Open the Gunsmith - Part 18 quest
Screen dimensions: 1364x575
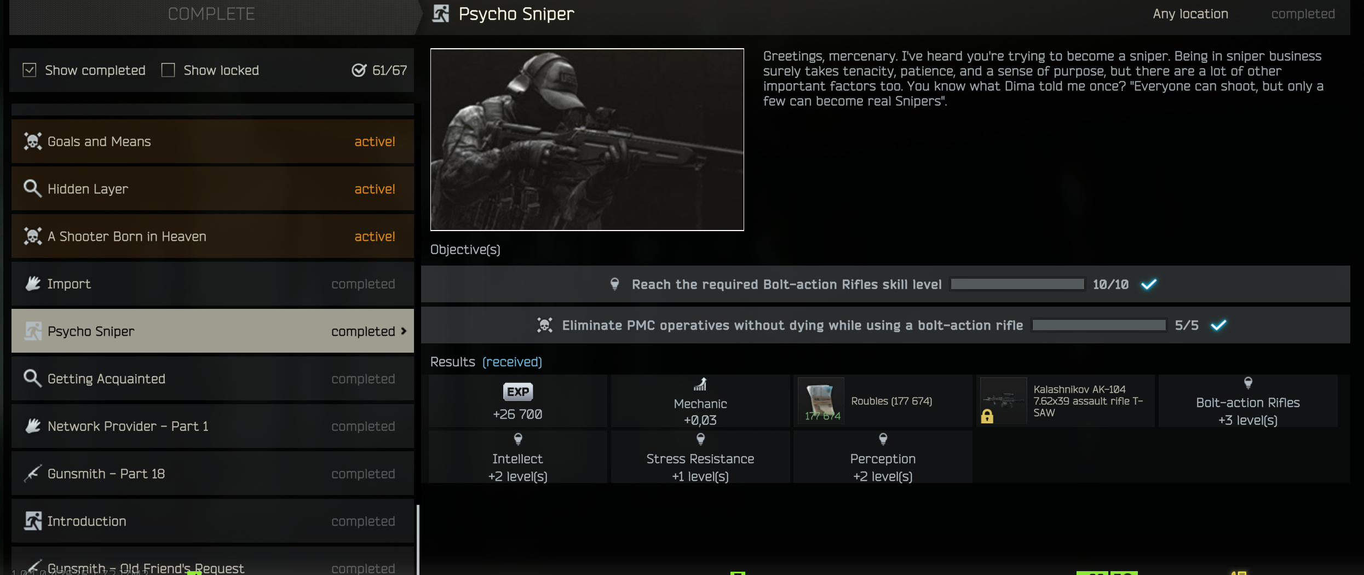tap(212, 473)
